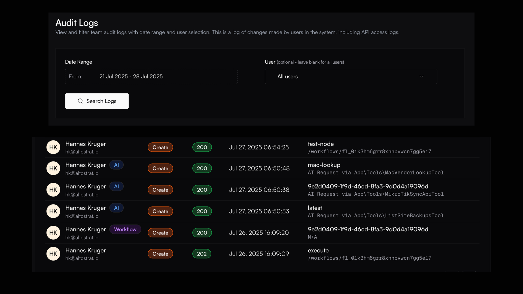Click hk@altostrat.io email in execute row
523x294 pixels.
pyautogui.click(x=82, y=258)
